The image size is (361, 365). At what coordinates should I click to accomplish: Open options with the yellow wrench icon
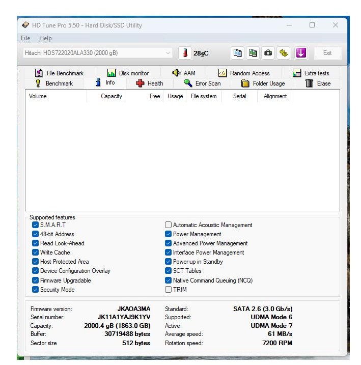pyautogui.click(x=284, y=53)
